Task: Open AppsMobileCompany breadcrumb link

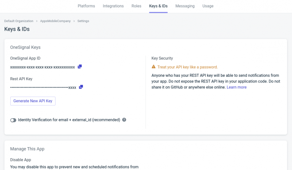Action: [55, 21]
